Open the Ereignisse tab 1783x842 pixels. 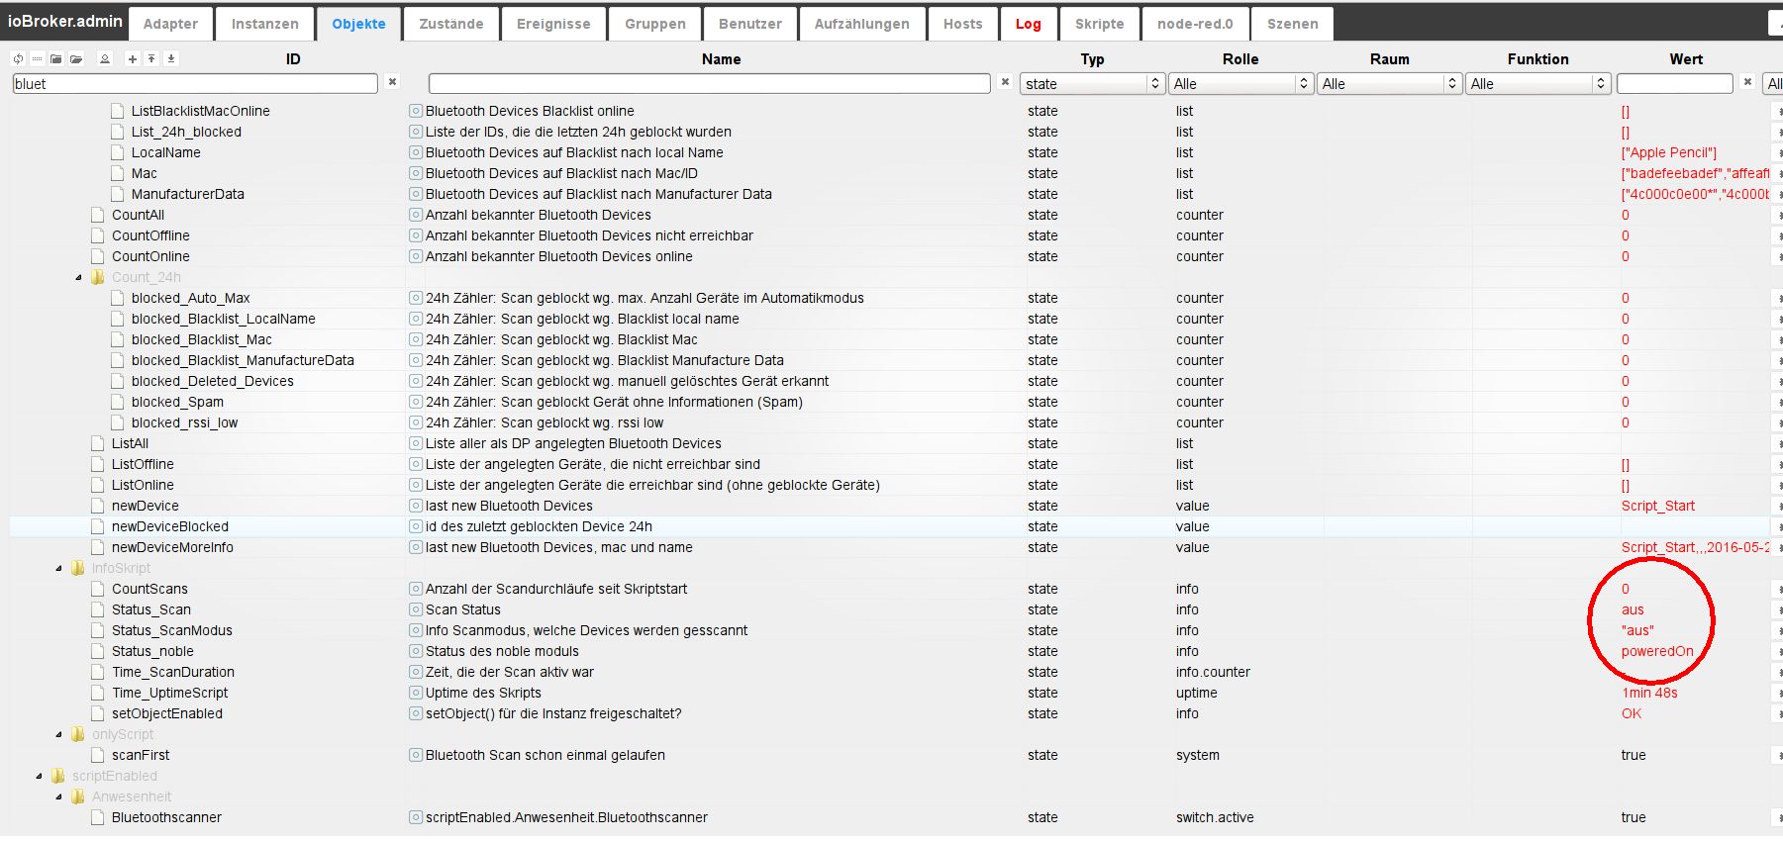click(553, 24)
